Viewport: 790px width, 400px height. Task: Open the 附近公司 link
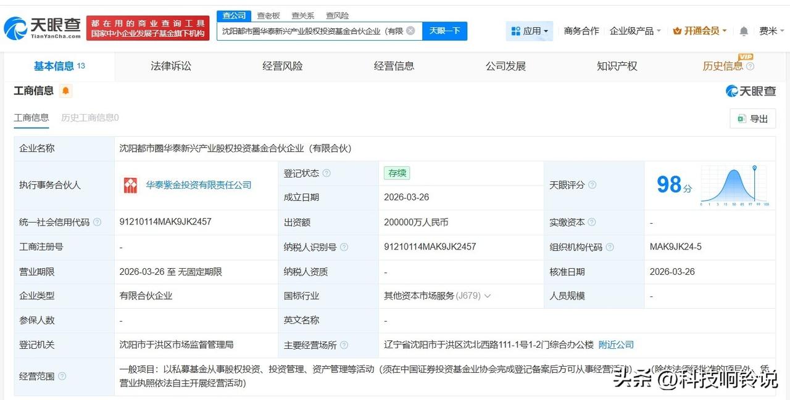click(x=615, y=345)
